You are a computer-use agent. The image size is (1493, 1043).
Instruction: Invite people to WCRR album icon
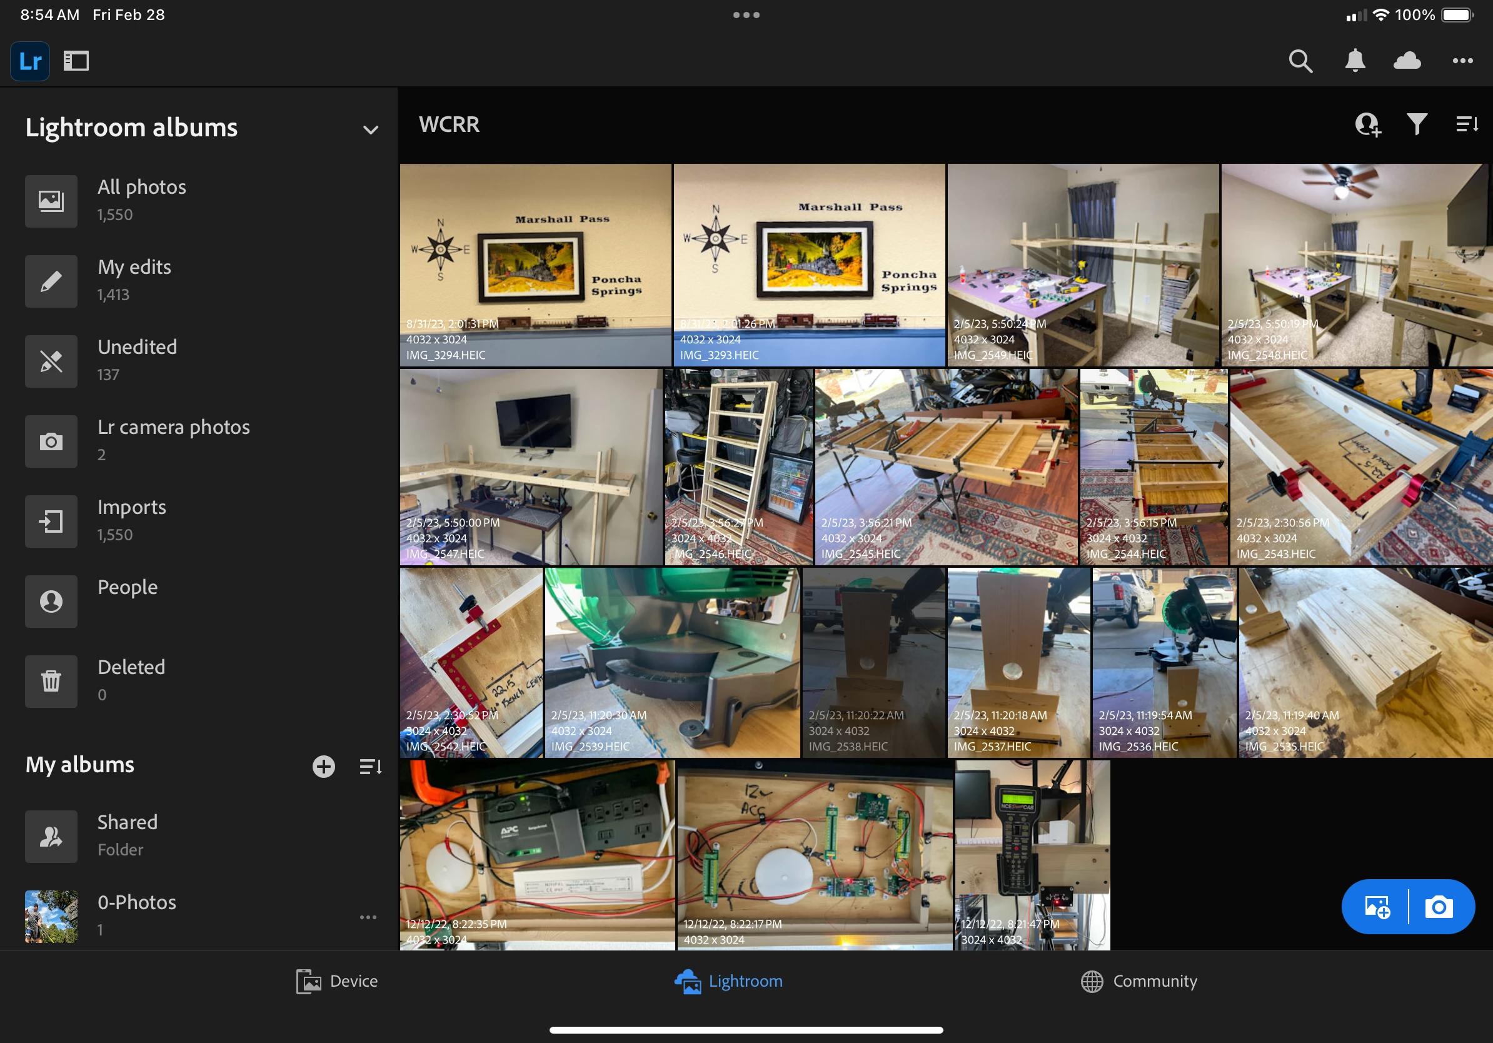[1367, 124]
